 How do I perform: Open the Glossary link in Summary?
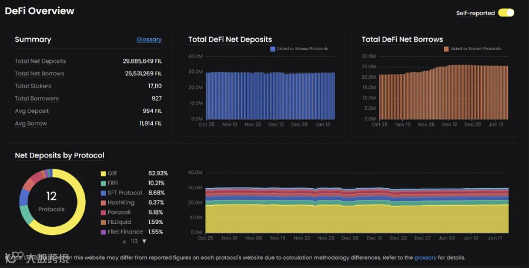(x=149, y=39)
